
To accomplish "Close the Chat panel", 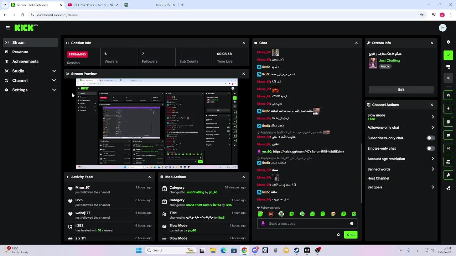I will pos(356,43).
